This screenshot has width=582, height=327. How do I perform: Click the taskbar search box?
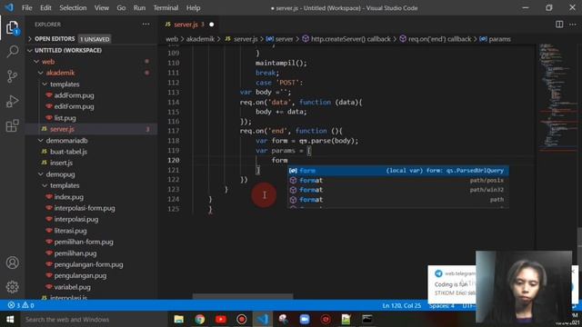point(93,319)
